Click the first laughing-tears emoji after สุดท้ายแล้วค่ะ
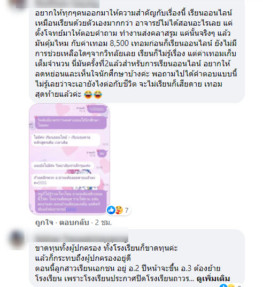The width and height of the screenshot is (263, 287). (88, 95)
